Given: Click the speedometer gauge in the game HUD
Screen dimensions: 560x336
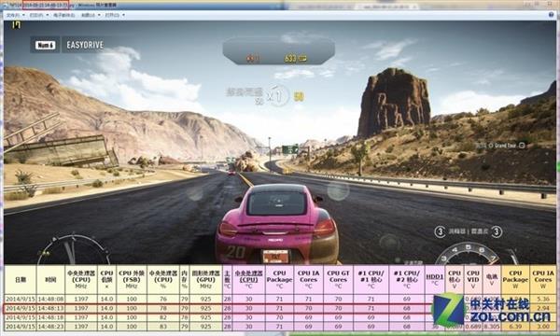Looking at the screenshot, I should [469, 254].
